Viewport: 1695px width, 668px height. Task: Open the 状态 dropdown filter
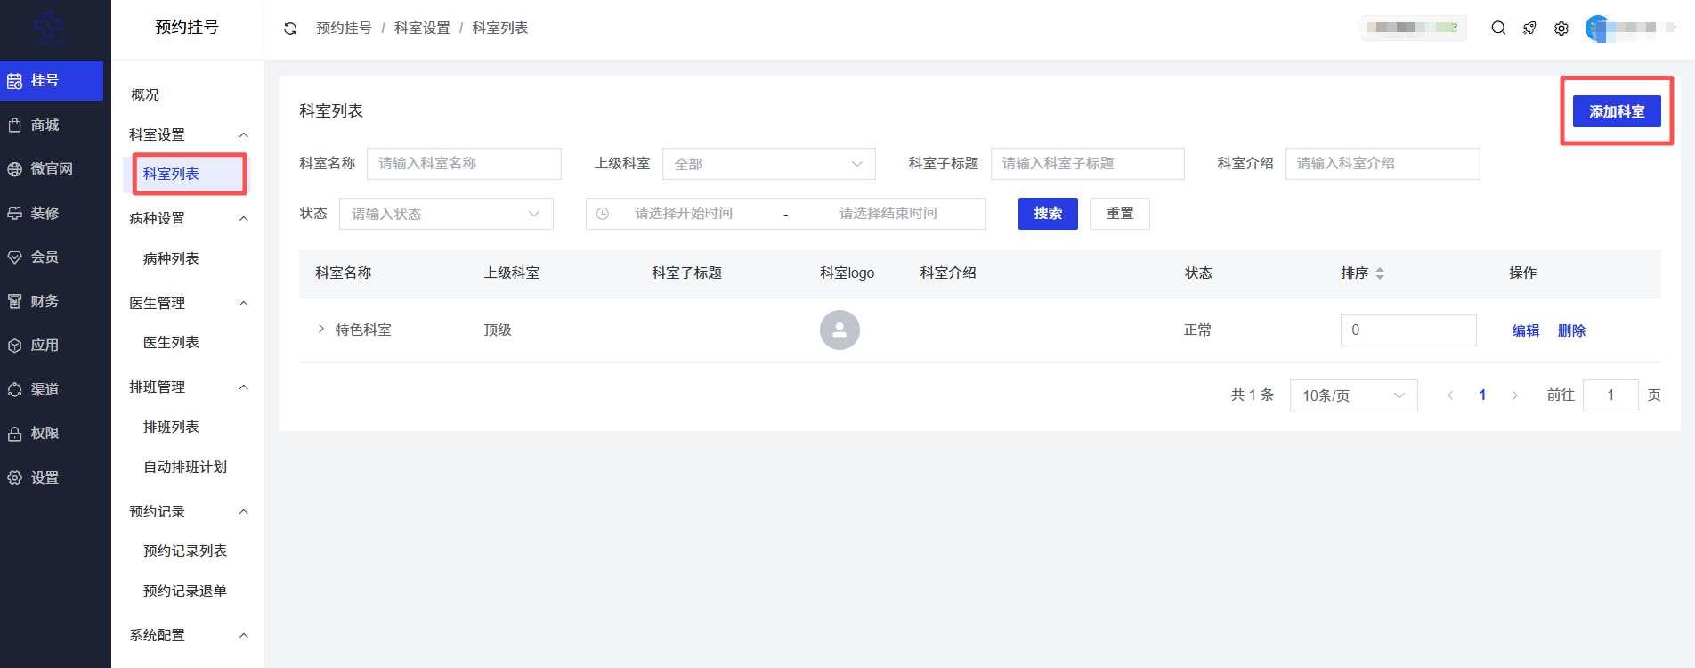click(446, 214)
